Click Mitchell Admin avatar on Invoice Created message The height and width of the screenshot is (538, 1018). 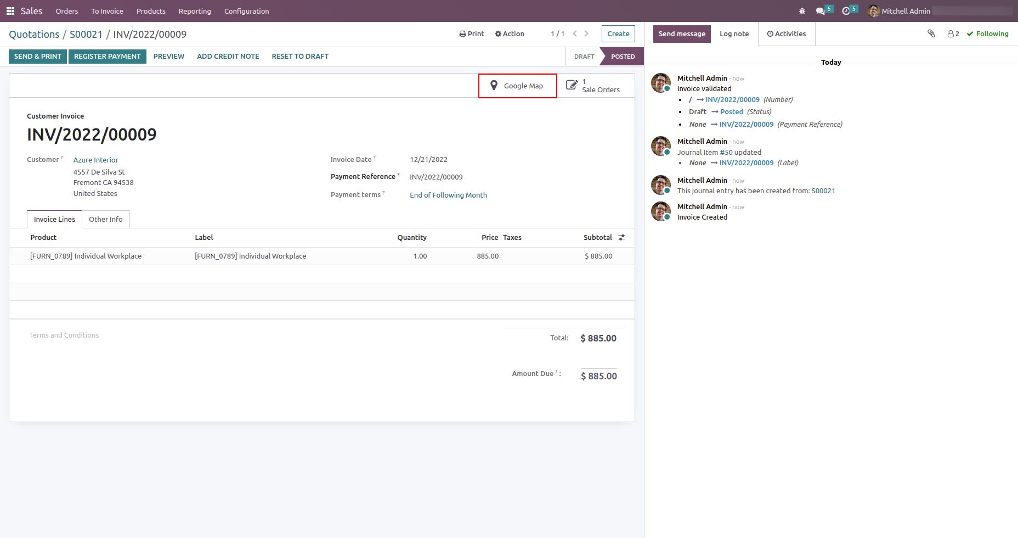pos(661,211)
